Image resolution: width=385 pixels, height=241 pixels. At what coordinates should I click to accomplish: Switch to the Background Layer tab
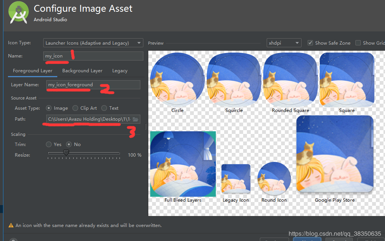[82, 71]
